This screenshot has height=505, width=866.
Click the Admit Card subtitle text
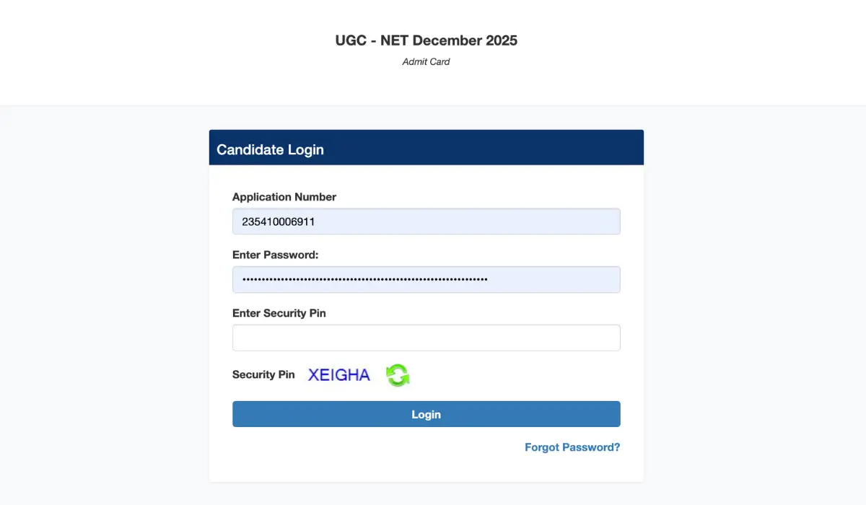tap(426, 61)
